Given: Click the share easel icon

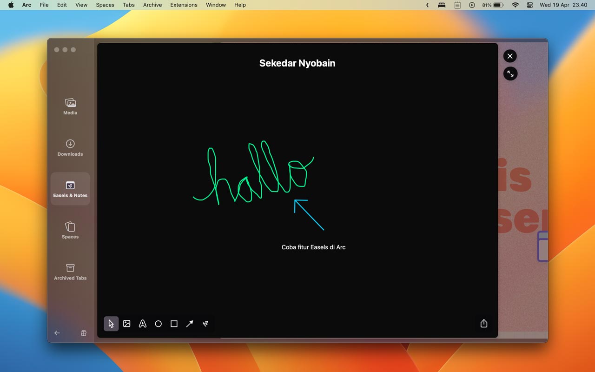Looking at the screenshot, I should 484,323.
